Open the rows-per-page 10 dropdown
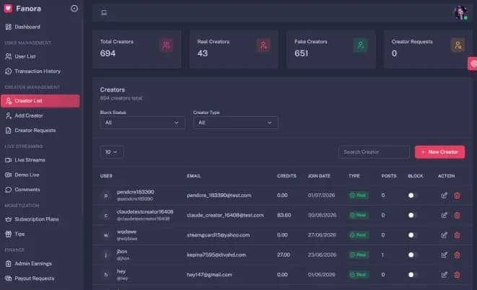 111,152
